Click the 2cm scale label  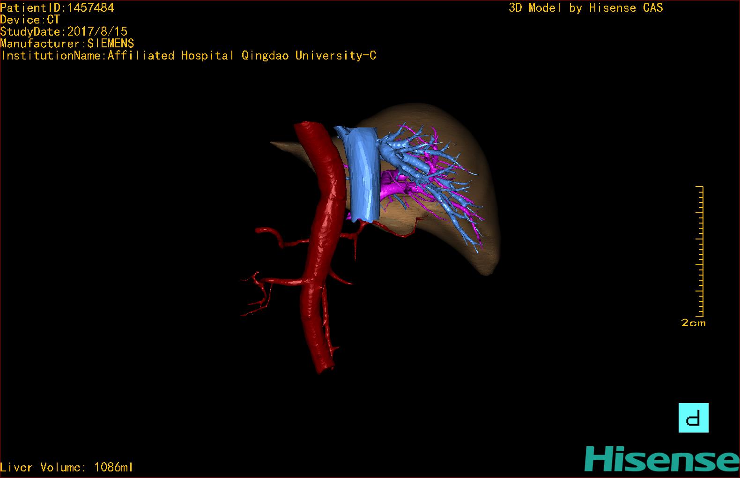(x=693, y=323)
